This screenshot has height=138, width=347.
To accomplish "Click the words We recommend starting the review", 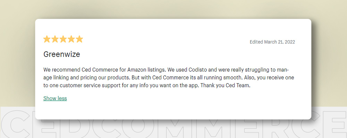I will point(61,70).
